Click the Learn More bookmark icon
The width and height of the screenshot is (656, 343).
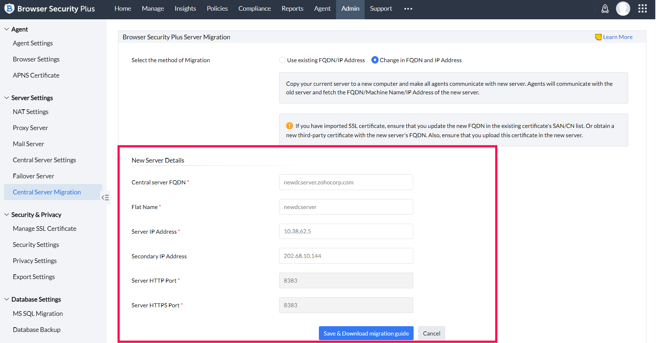click(598, 37)
